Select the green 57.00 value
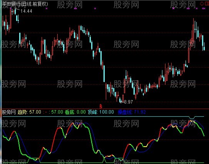The width and height of the screenshot is (209, 164). coord(57,112)
